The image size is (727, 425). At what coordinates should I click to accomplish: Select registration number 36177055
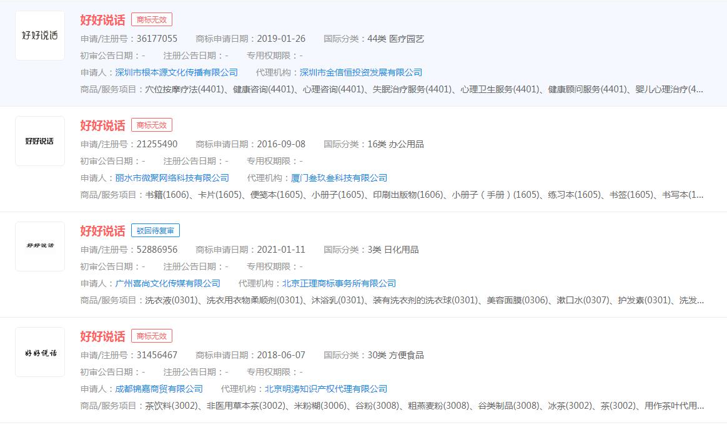pyautogui.click(x=157, y=39)
